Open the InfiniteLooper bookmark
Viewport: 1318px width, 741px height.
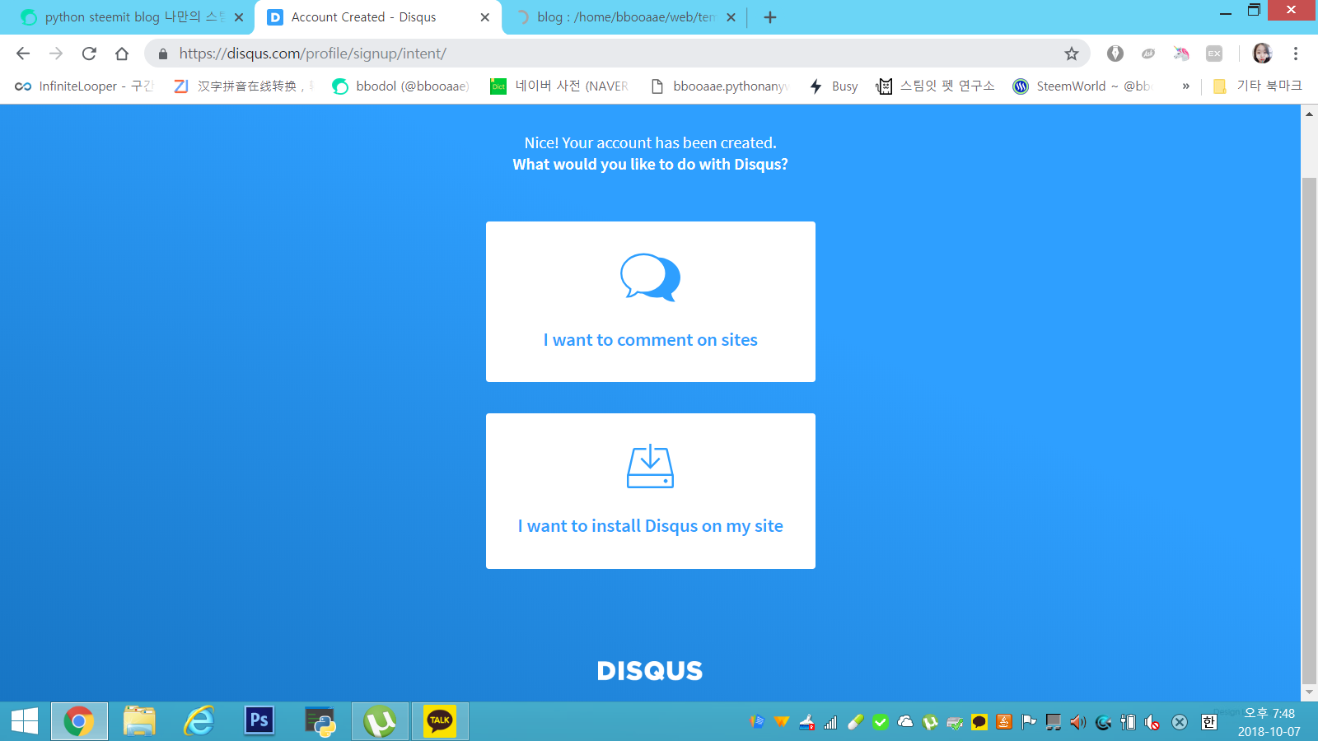(x=84, y=86)
